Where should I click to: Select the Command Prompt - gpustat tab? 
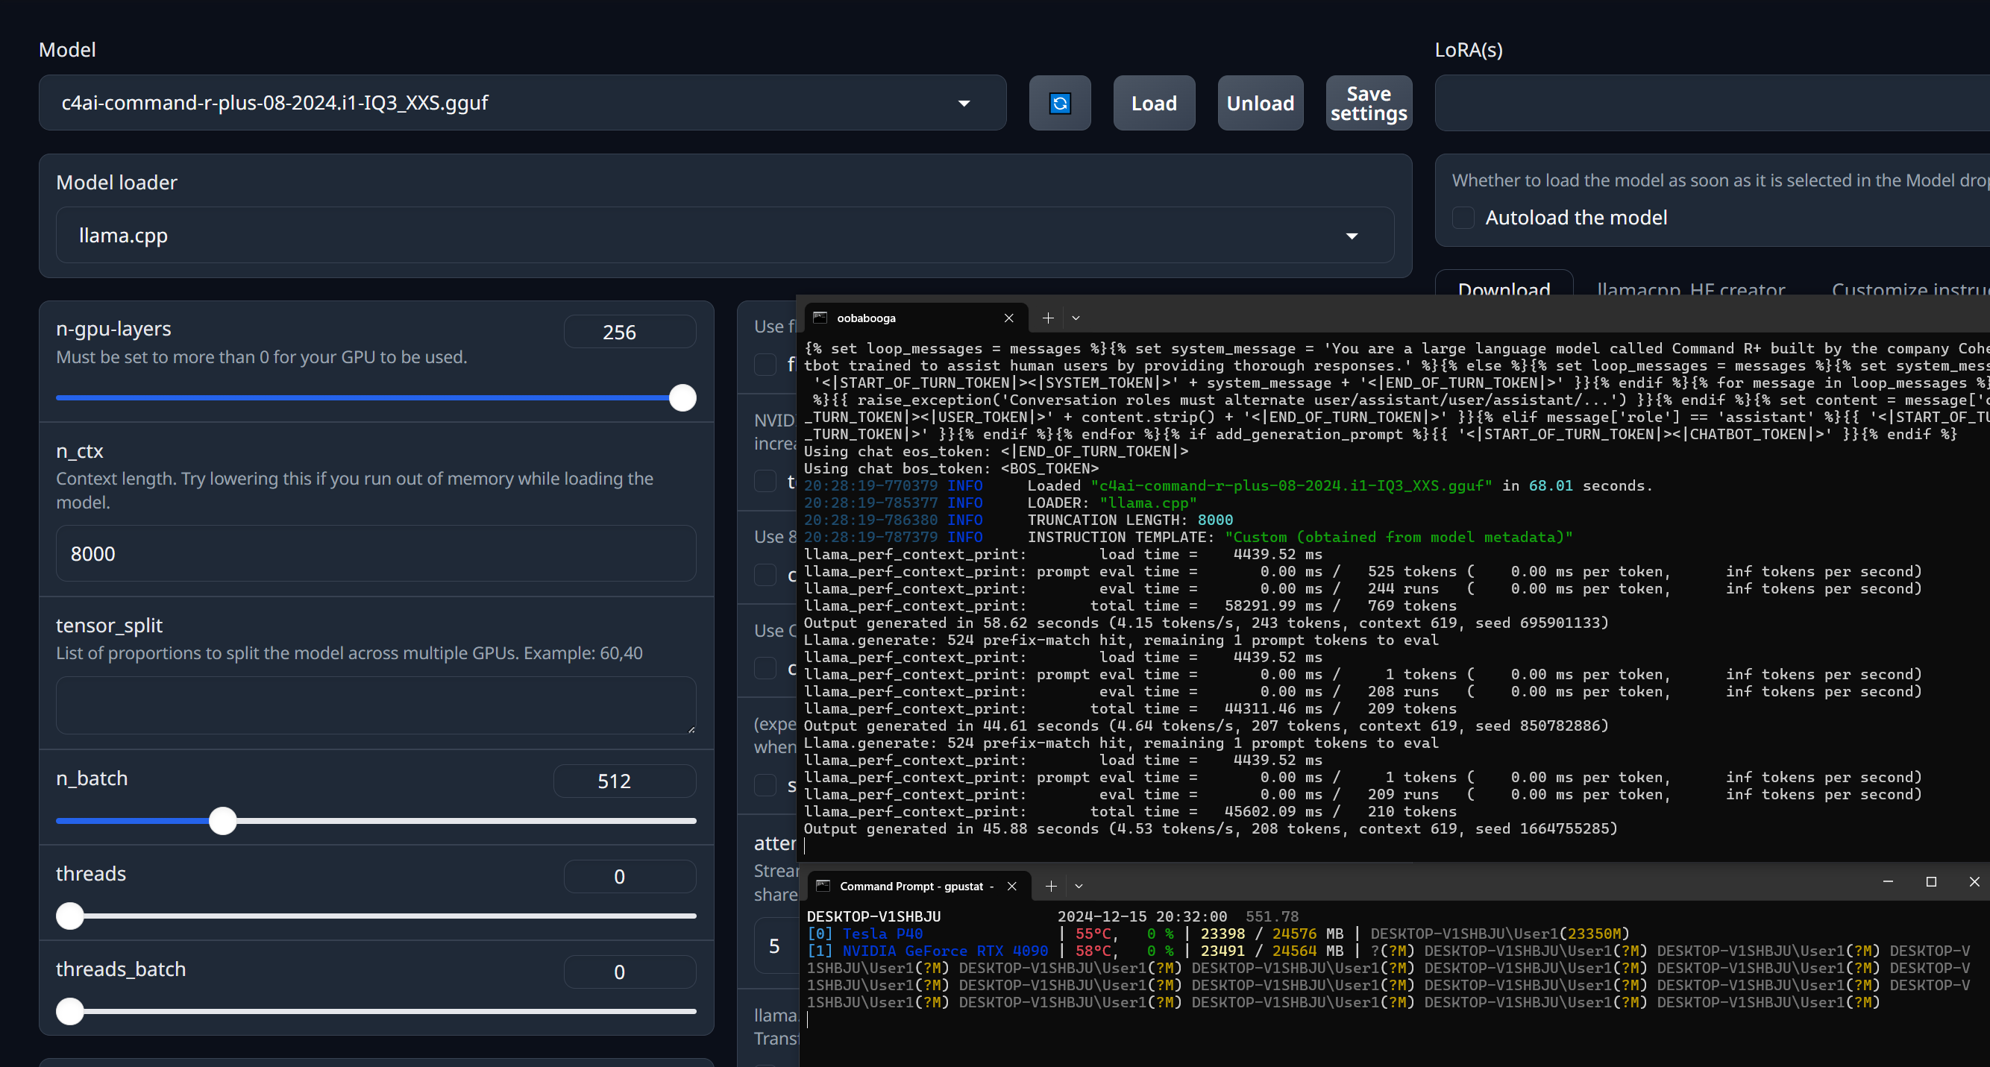coord(917,886)
